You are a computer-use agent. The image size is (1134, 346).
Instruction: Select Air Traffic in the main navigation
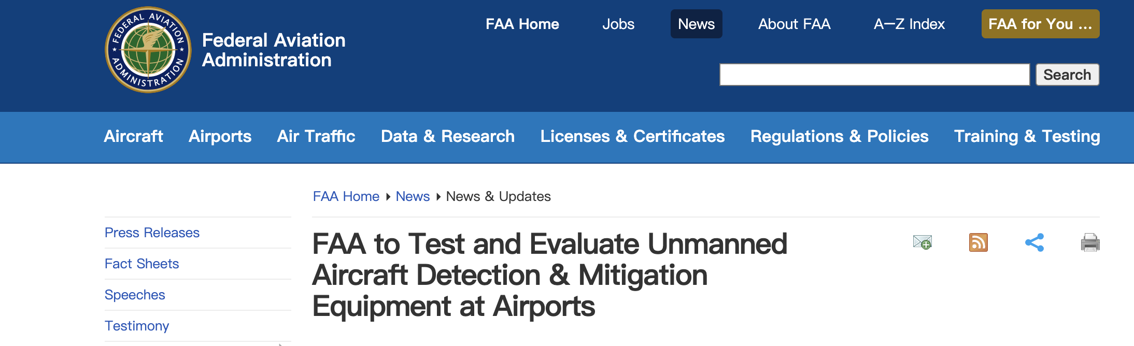(316, 136)
